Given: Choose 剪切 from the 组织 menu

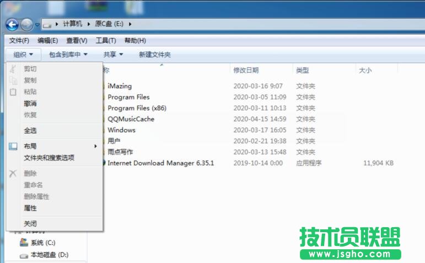Looking at the screenshot, I should tap(62, 68).
